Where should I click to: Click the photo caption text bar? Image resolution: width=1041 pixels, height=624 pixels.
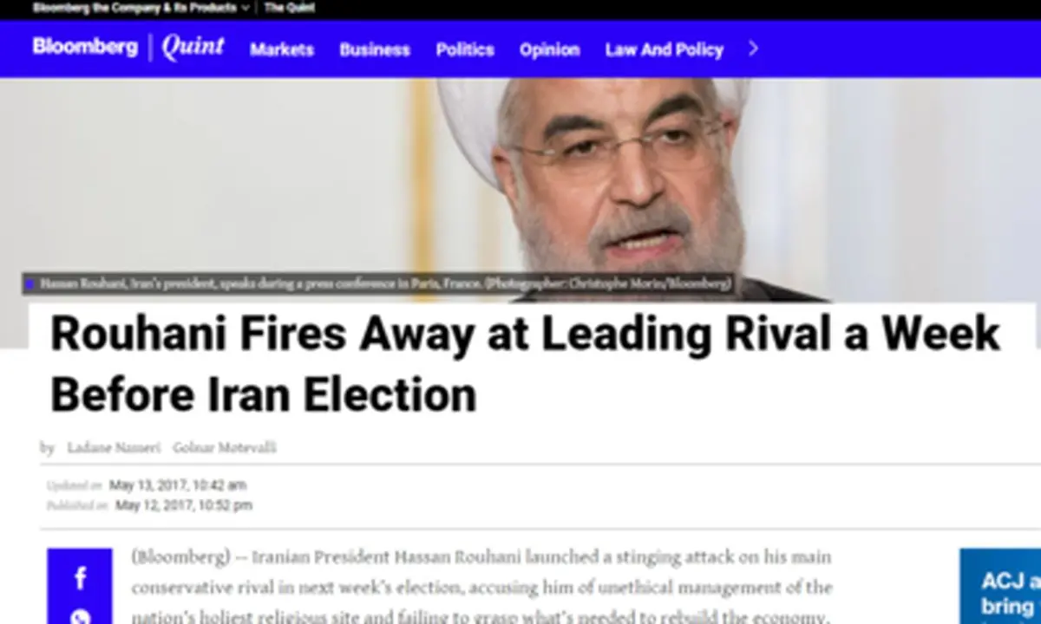tap(380, 283)
